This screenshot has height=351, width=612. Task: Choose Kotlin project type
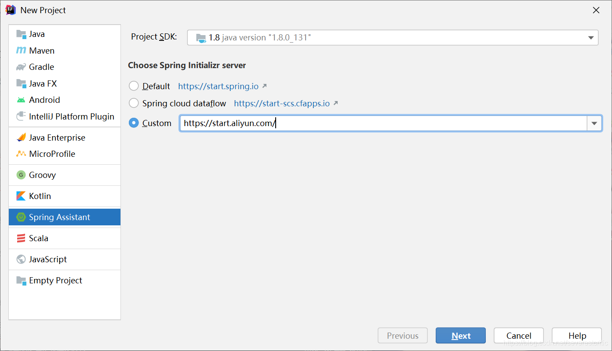[x=65, y=196]
